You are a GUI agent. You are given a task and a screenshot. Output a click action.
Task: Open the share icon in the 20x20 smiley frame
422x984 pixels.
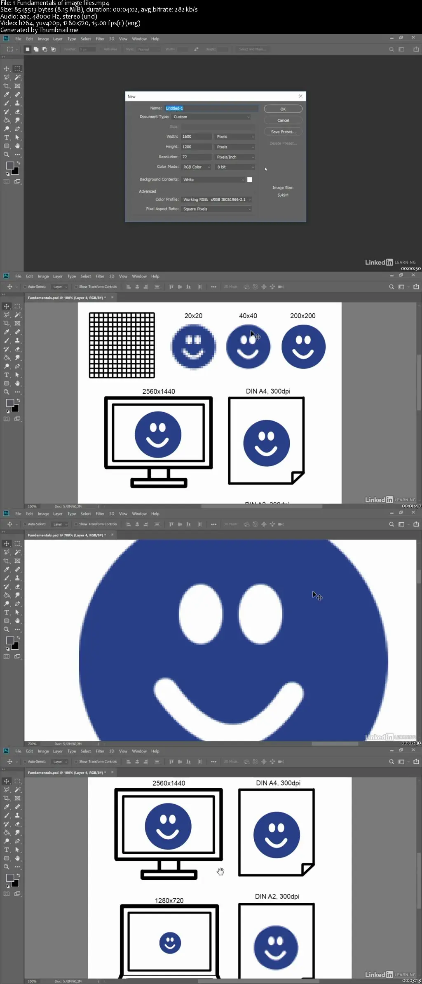coord(416,287)
